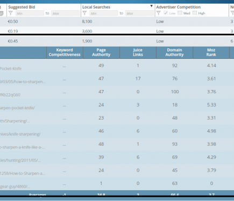Select the Domain Authority value 100
Viewport: 234px width, 201px height.
tap(175, 92)
